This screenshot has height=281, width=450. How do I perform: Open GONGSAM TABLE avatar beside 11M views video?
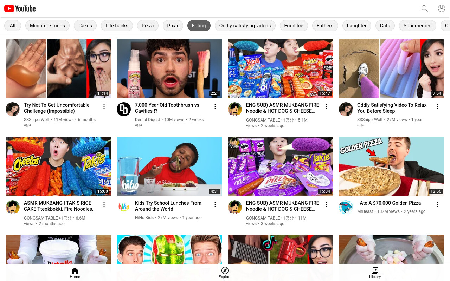[x=235, y=207]
